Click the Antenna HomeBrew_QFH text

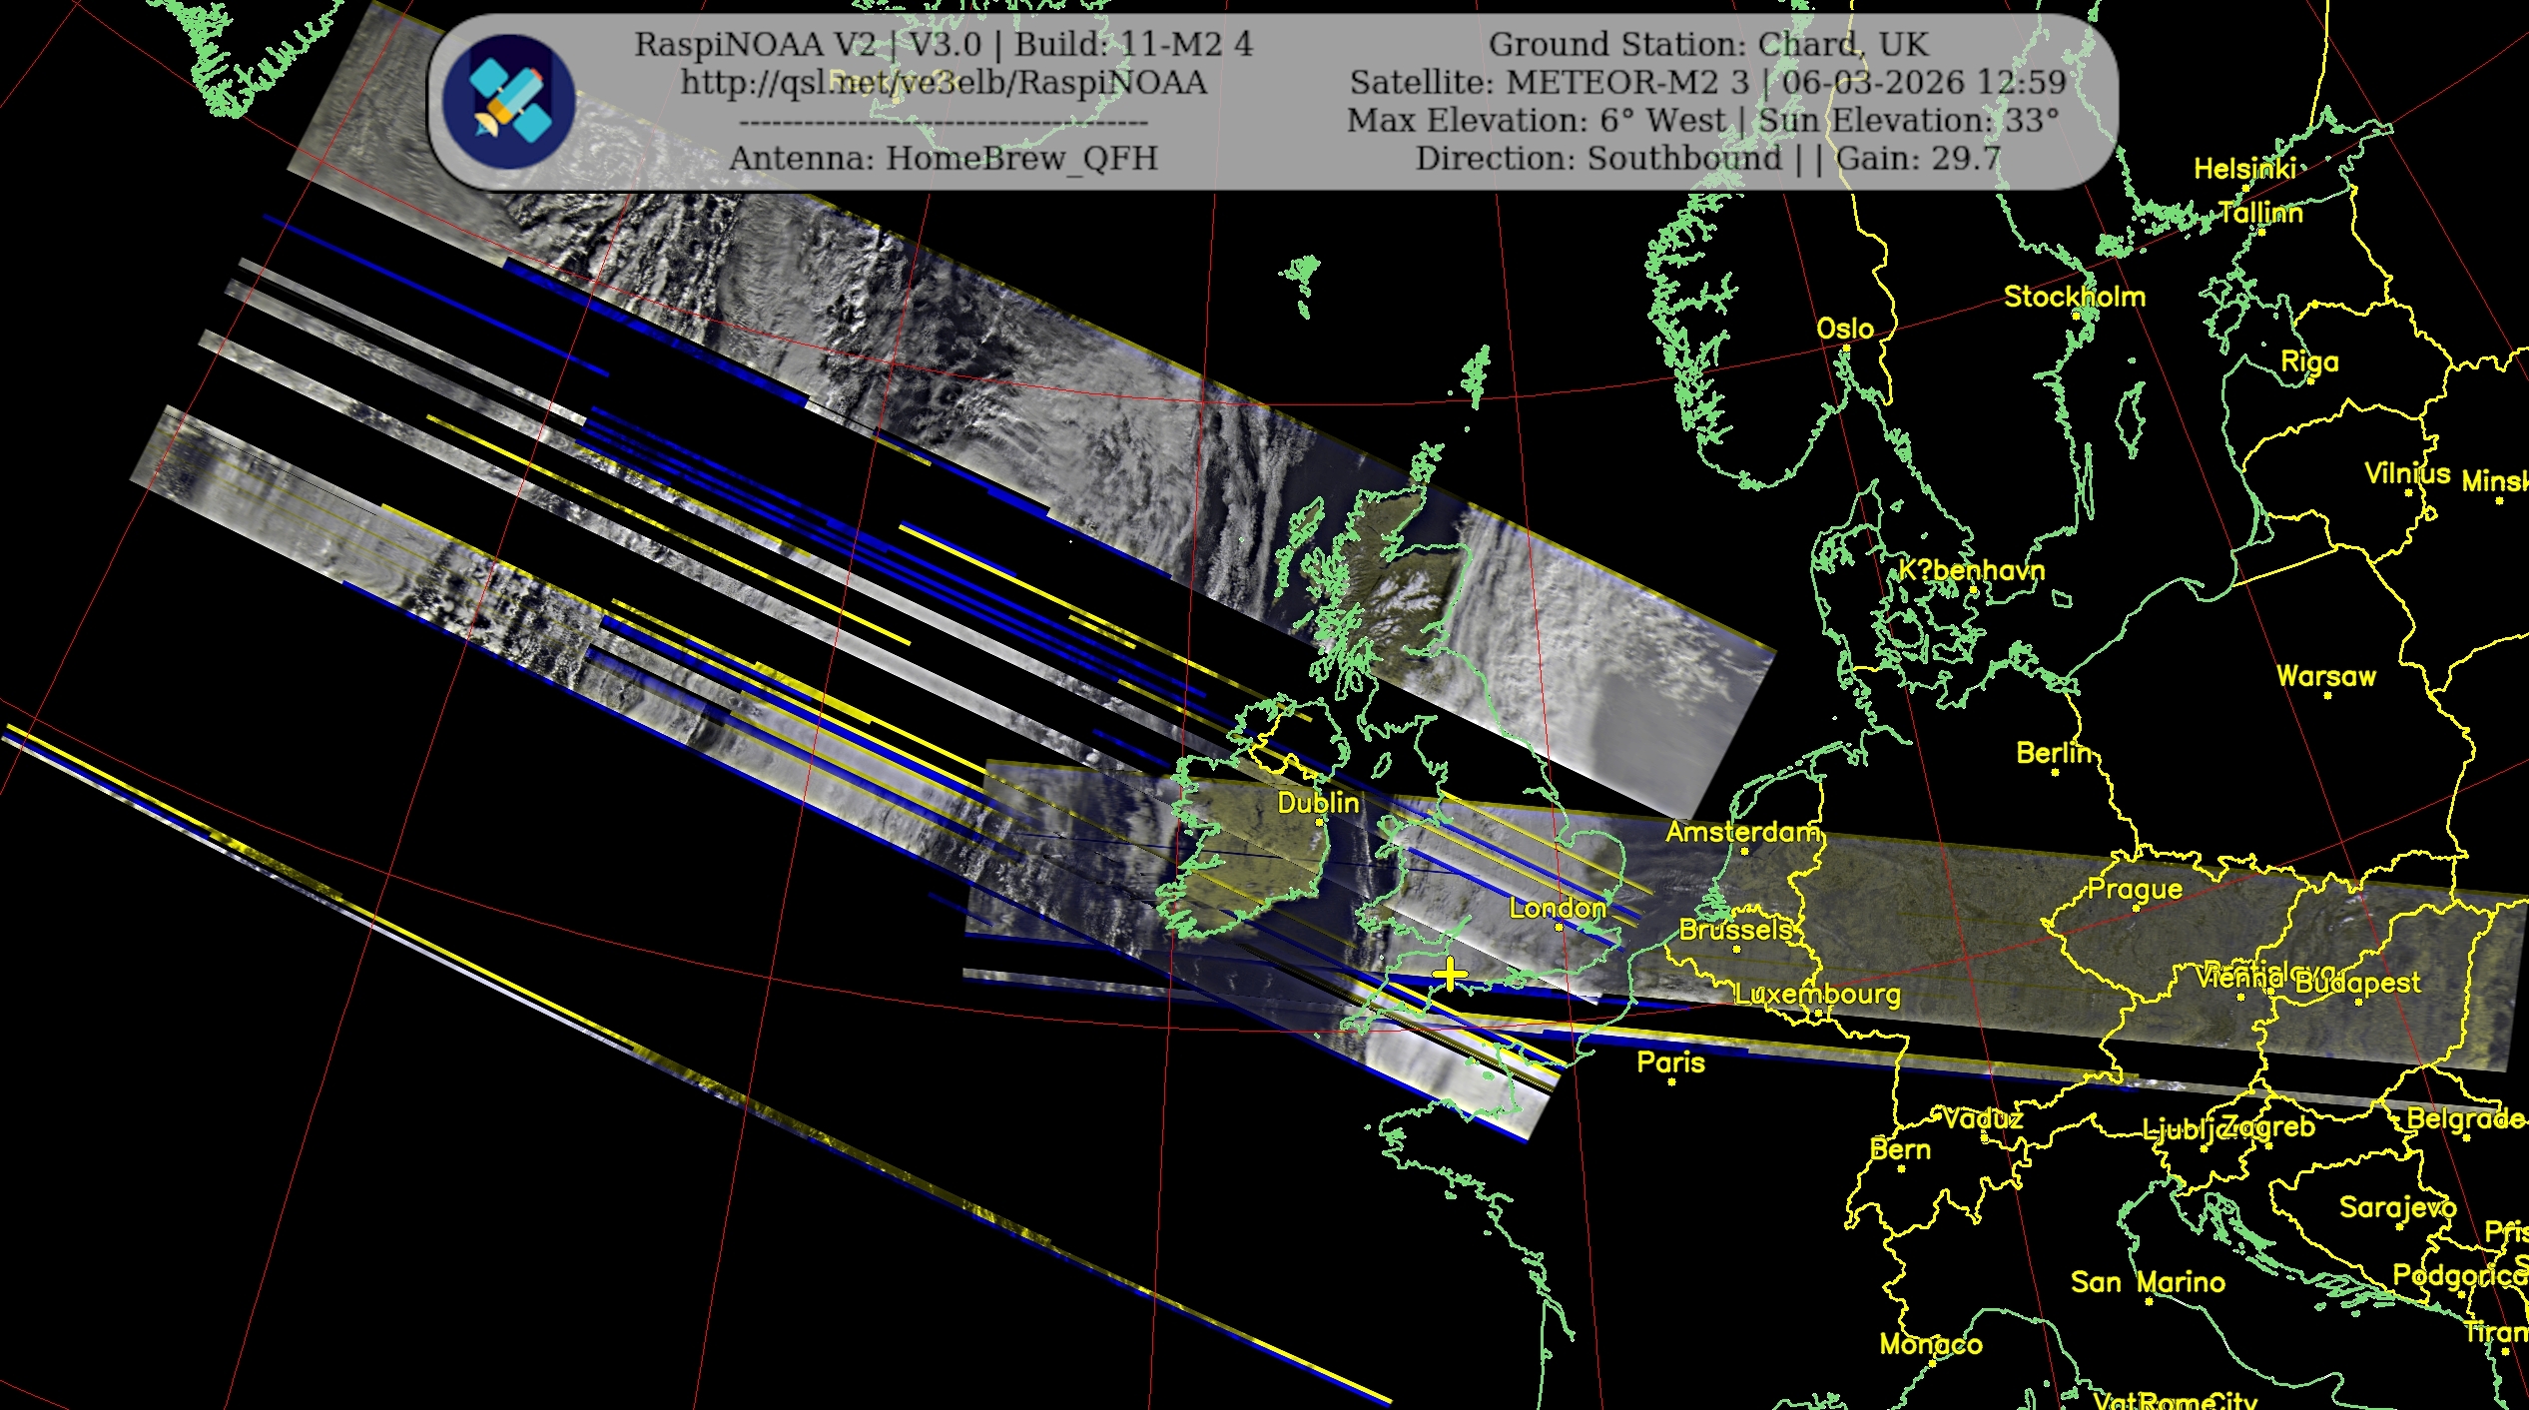coord(944,159)
